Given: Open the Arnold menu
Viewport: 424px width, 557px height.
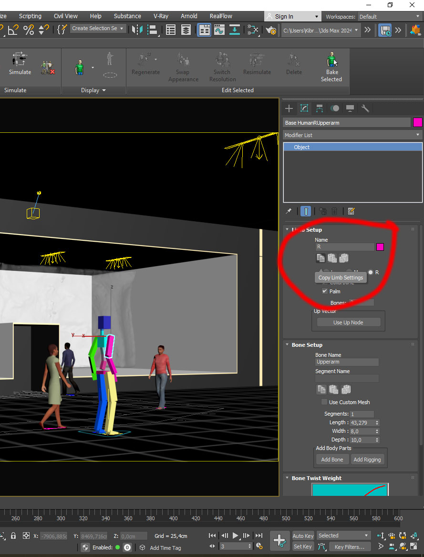Looking at the screenshot, I should click(x=189, y=16).
